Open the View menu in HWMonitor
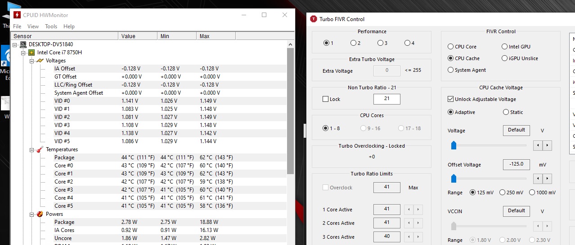This screenshot has width=575, height=245. [x=33, y=26]
